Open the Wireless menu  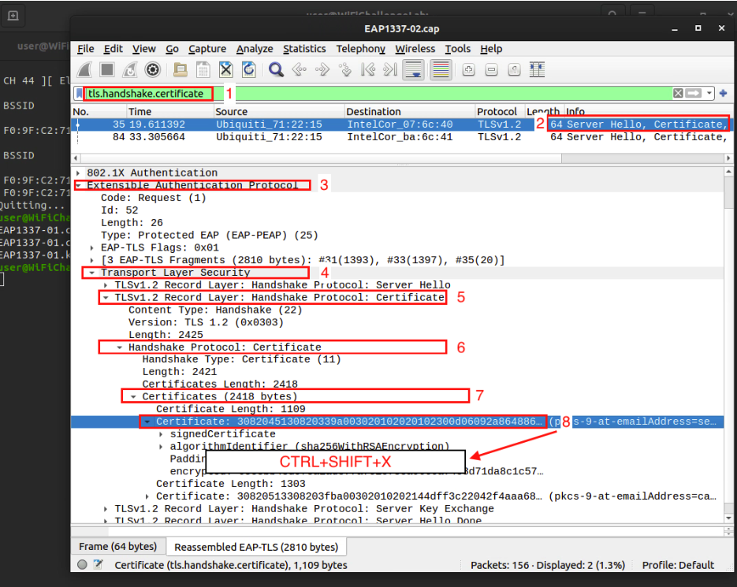click(415, 49)
